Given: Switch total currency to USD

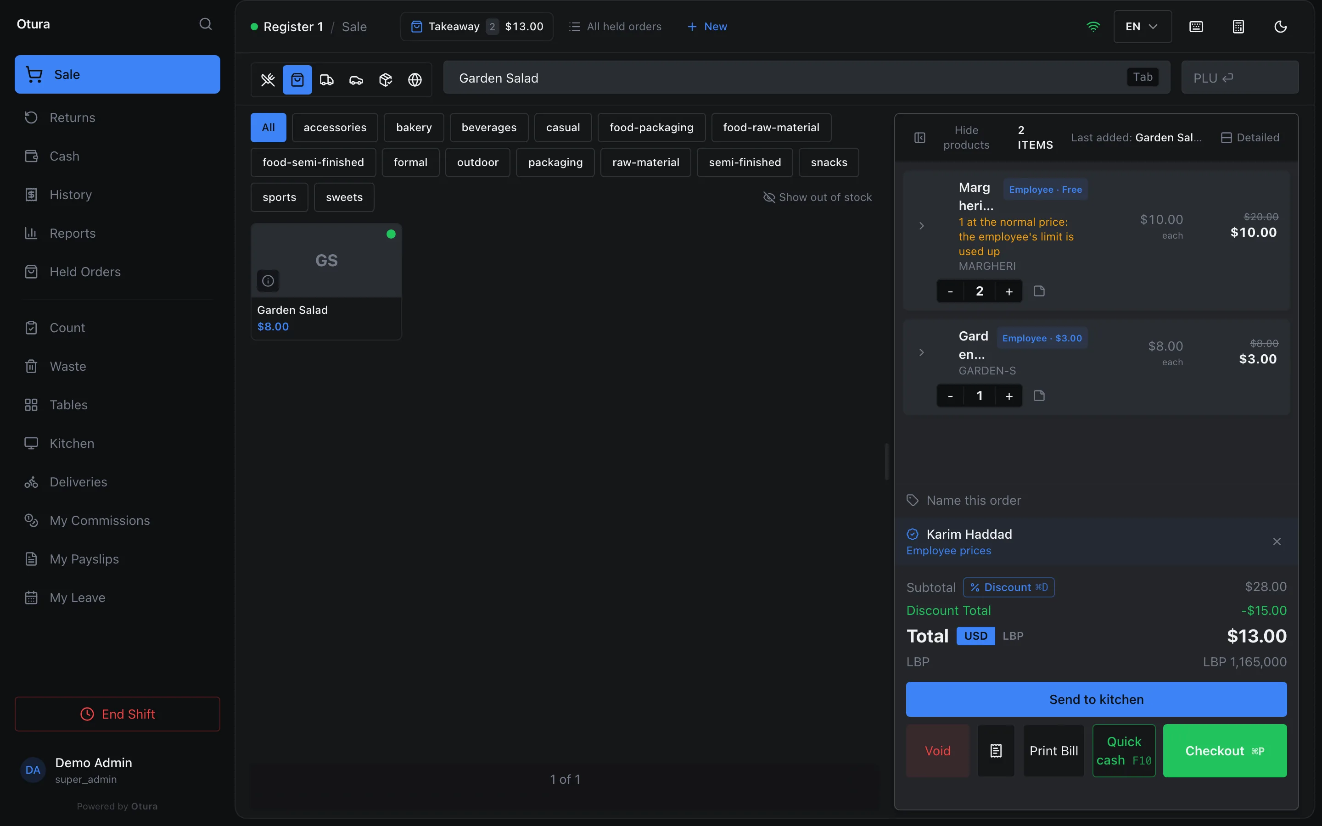Looking at the screenshot, I should (975, 636).
